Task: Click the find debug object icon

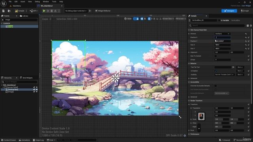Action: pos(90,11)
